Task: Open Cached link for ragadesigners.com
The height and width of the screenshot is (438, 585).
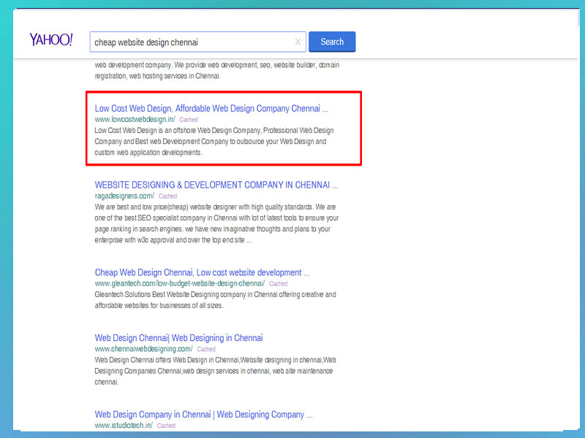Action: [x=167, y=196]
